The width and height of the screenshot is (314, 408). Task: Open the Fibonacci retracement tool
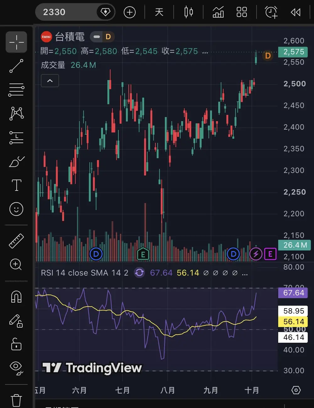[16, 90]
